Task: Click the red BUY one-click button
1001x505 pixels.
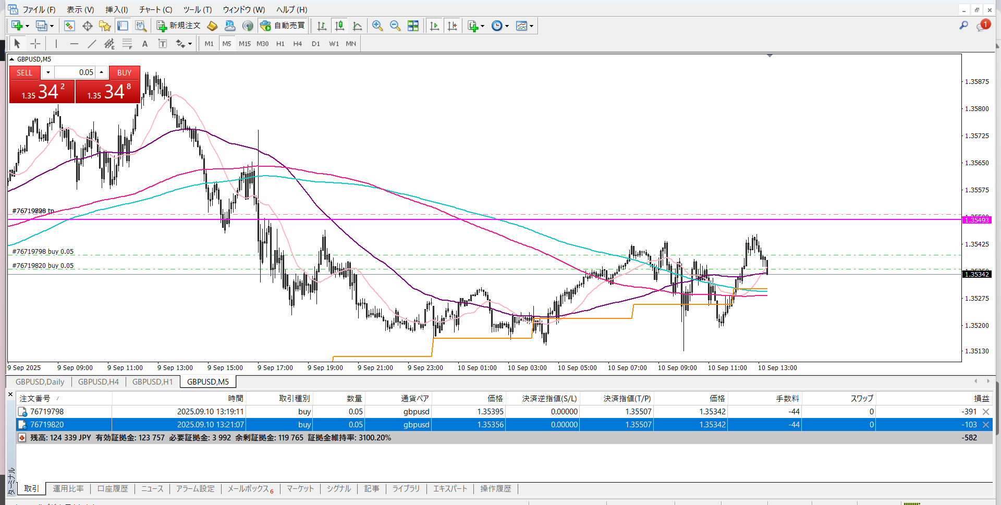Action: 124,72
